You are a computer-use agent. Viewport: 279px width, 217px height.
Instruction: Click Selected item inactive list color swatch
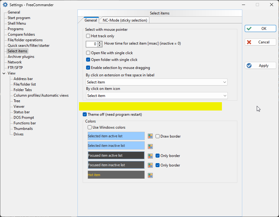tap(116, 146)
